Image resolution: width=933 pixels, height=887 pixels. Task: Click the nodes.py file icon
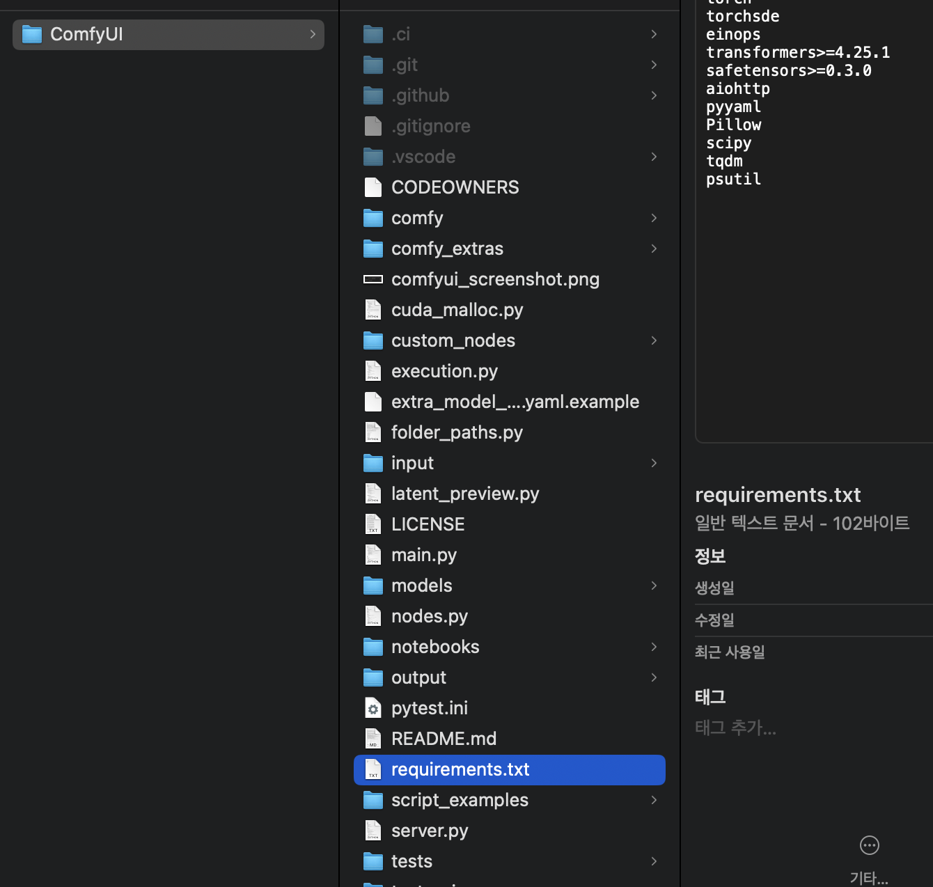tap(373, 616)
